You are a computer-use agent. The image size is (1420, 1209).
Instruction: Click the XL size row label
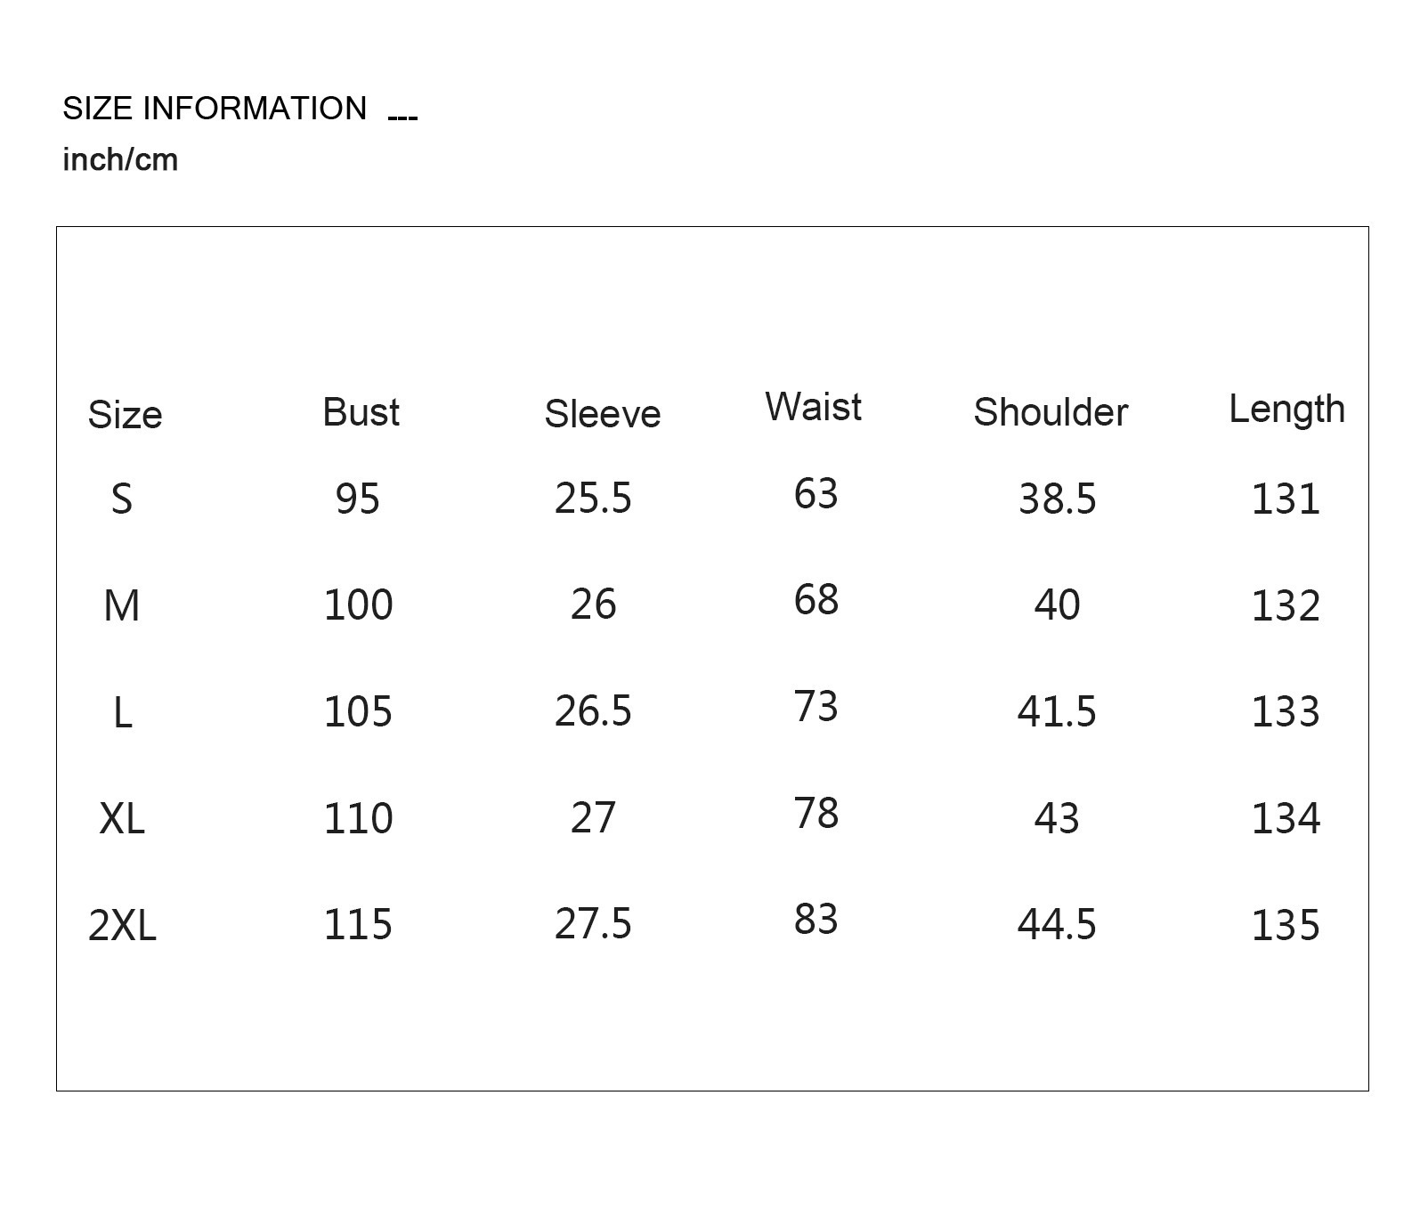(122, 818)
